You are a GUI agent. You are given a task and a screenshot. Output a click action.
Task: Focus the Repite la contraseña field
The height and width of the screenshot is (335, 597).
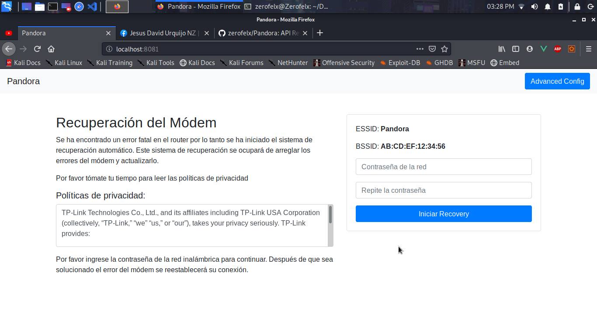tap(444, 190)
